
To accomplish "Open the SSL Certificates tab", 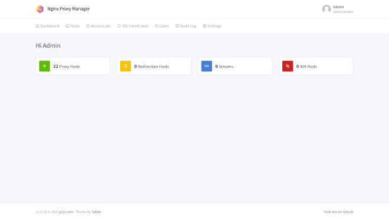I will pyautogui.click(x=133, y=26).
